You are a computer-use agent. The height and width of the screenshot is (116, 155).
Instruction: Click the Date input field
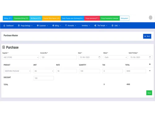point(90,57)
